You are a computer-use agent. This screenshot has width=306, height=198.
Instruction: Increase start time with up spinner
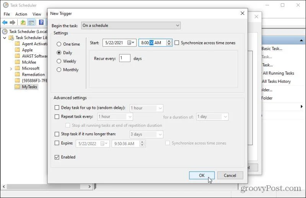169,41
